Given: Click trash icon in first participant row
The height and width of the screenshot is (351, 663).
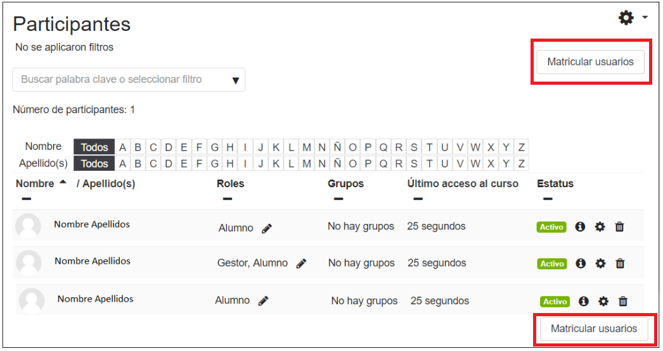Looking at the screenshot, I should [x=619, y=226].
